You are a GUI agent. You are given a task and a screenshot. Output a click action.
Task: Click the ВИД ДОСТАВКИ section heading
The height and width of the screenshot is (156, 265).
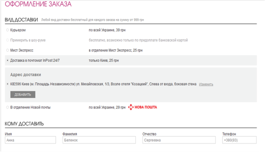coord(22,20)
